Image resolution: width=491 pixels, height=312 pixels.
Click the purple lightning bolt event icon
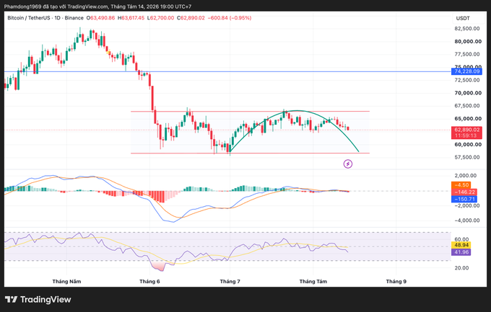tap(348, 164)
